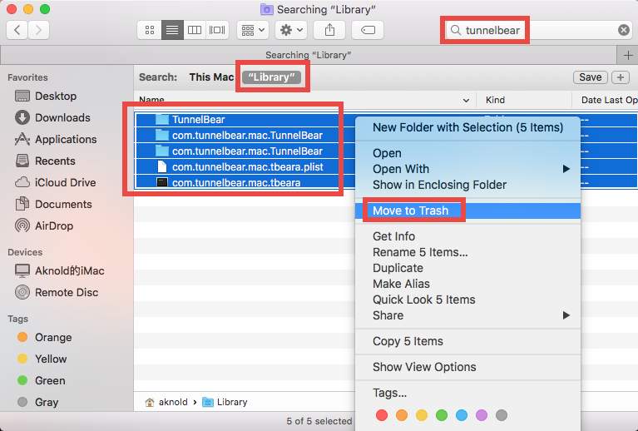Open AirDrop in the sidebar

44,225
